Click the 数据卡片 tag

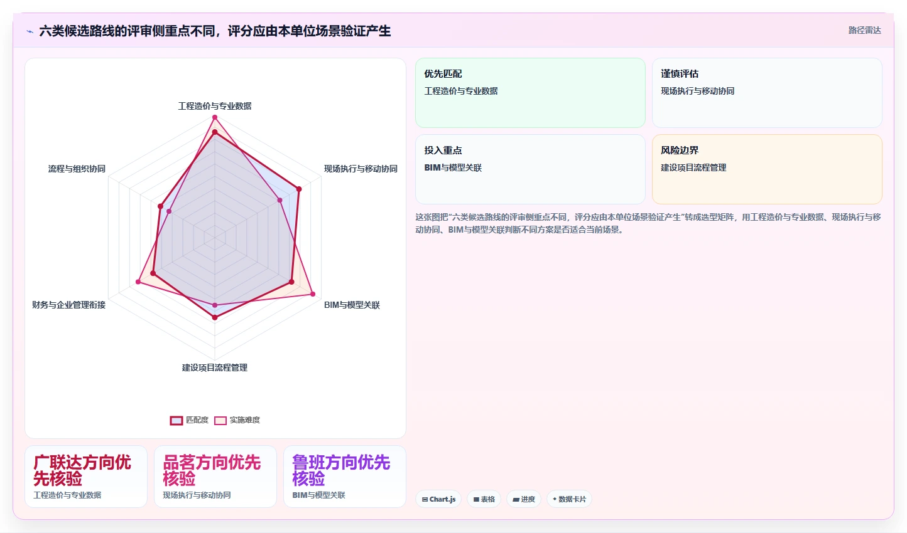pyautogui.click(x=569, y=499)
